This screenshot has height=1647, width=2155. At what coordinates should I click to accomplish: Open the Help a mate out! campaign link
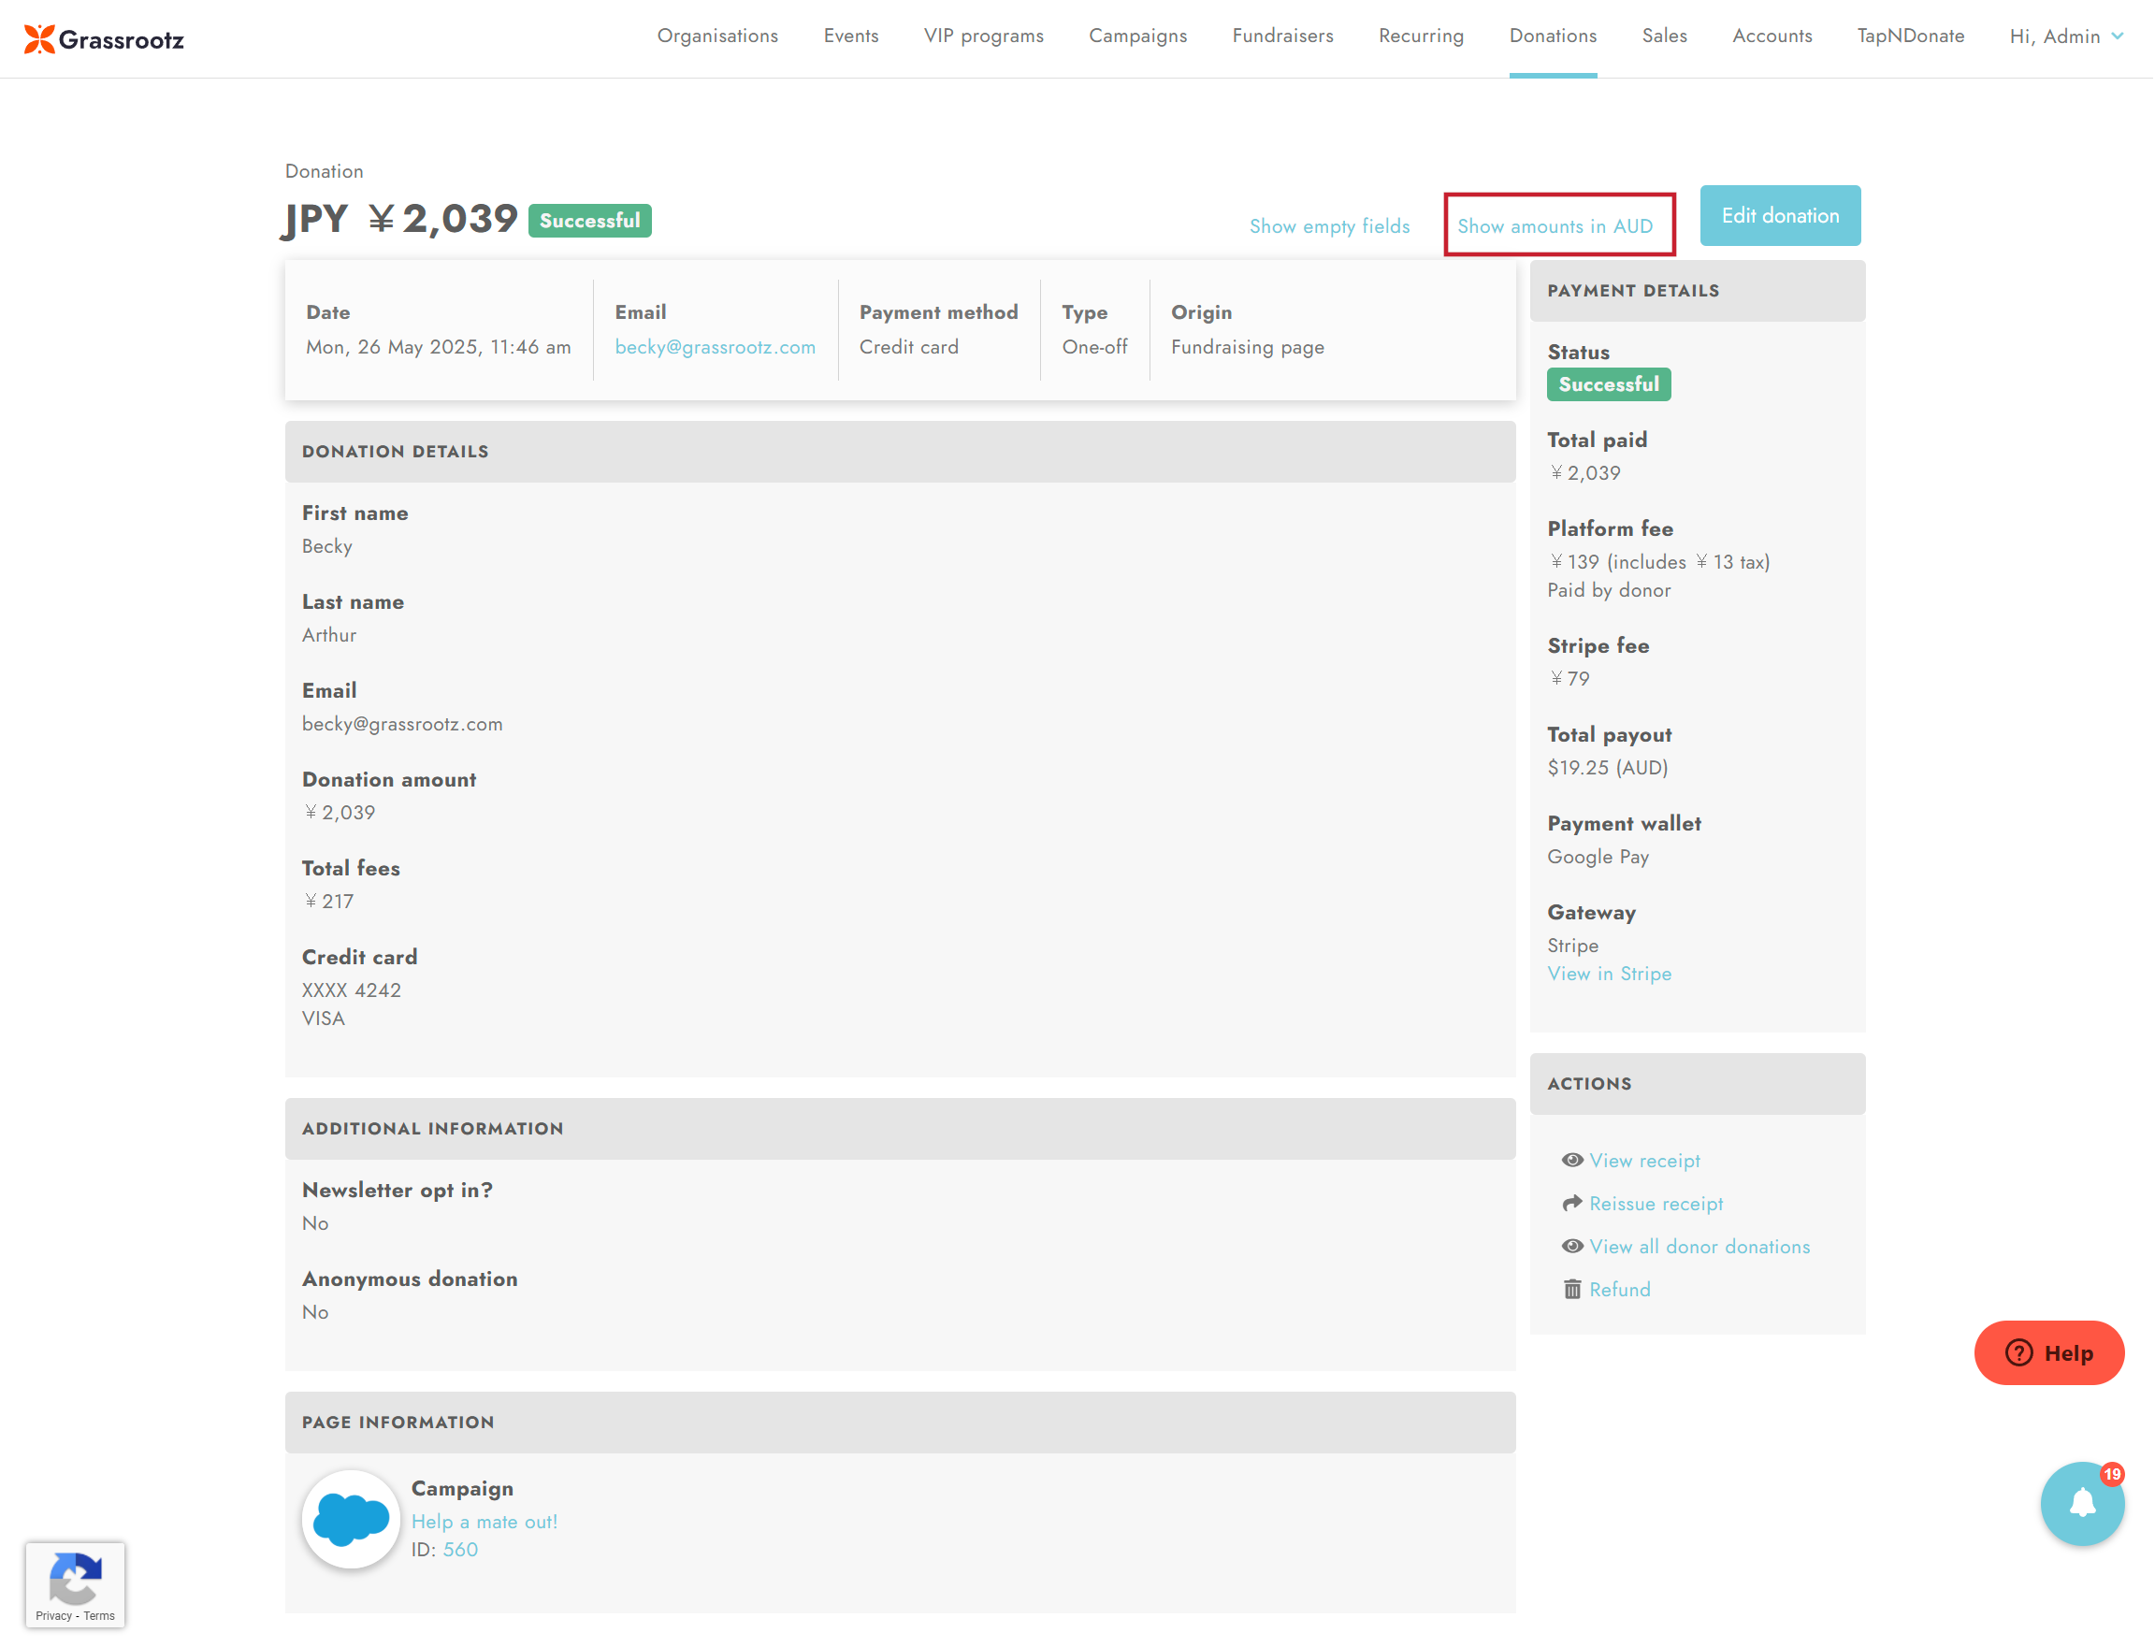point(485,1522)
